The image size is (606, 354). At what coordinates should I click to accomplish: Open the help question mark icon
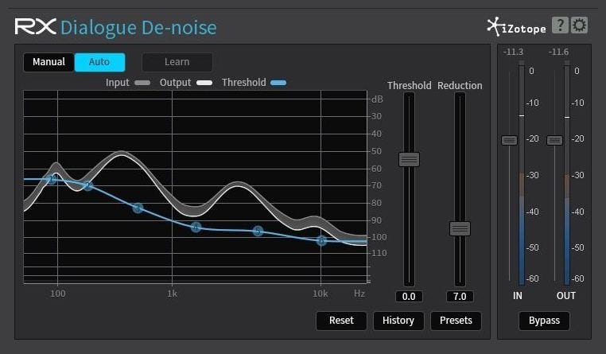[560, 25]
